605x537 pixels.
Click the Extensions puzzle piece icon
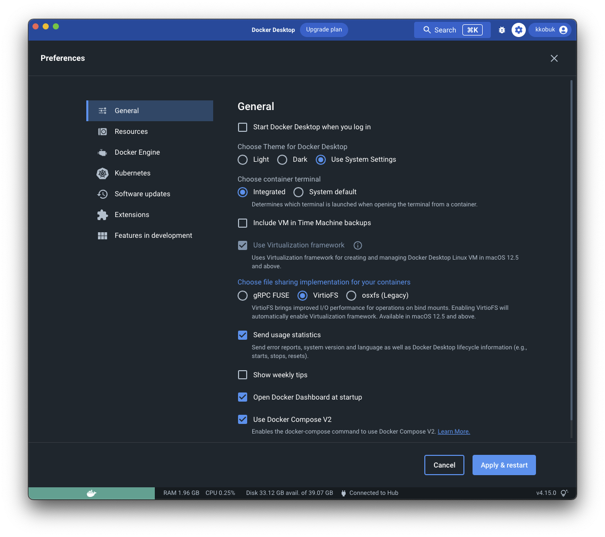point(102,214)
